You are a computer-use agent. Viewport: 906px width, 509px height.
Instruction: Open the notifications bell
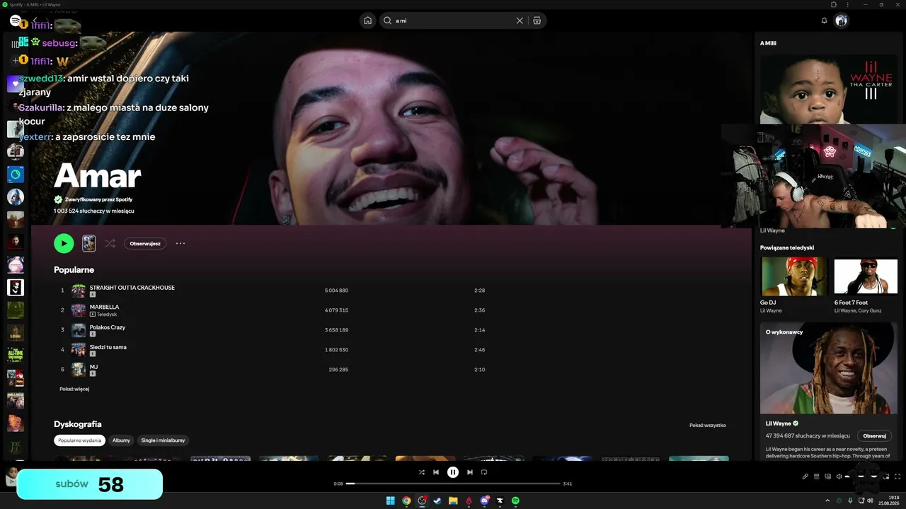coord(824,21)
